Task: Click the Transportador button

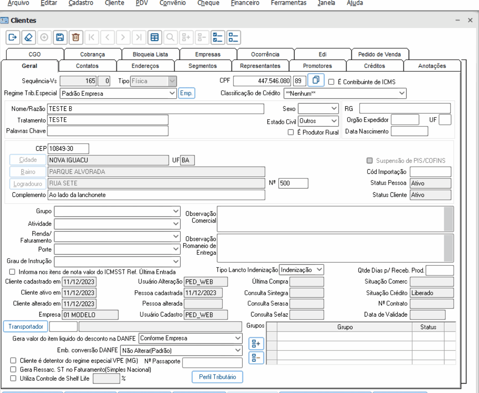Action: point(26,327)
